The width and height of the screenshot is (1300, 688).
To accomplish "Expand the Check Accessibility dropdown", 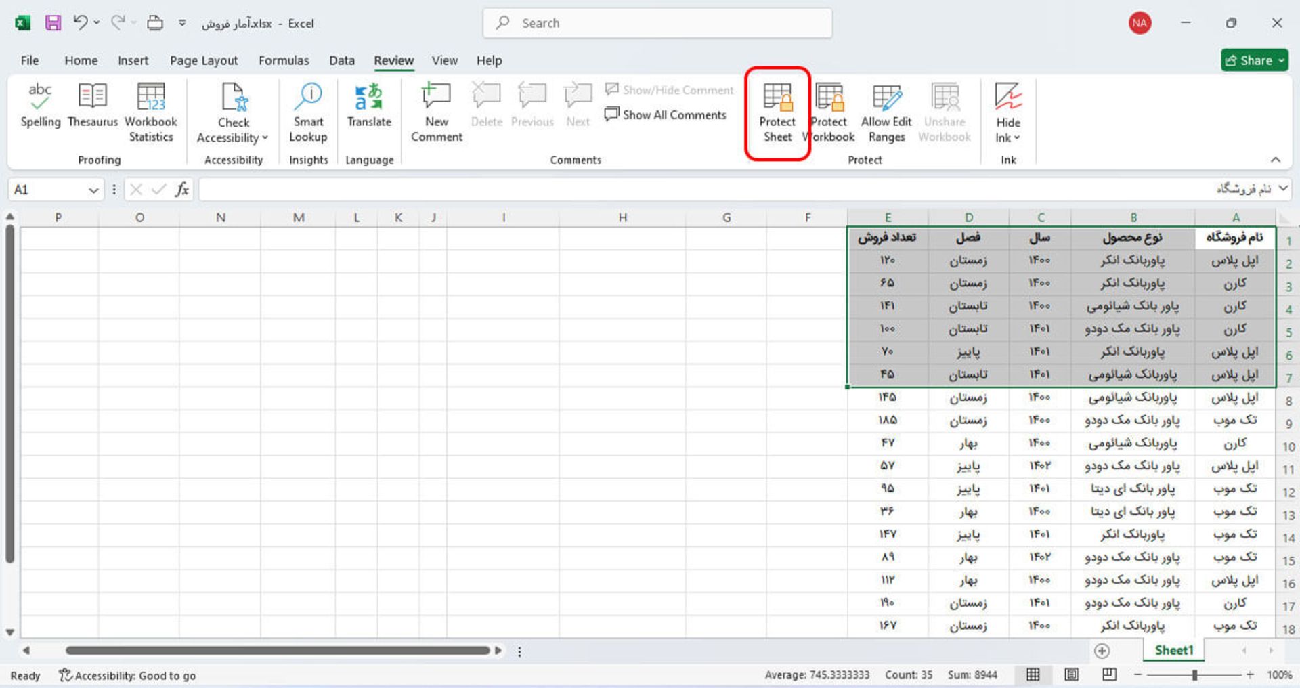I will click(x=234, y=138).
